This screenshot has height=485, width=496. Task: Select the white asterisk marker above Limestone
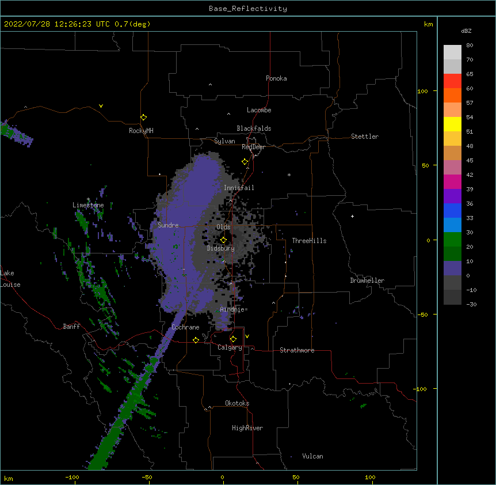[x=88, y=199]
